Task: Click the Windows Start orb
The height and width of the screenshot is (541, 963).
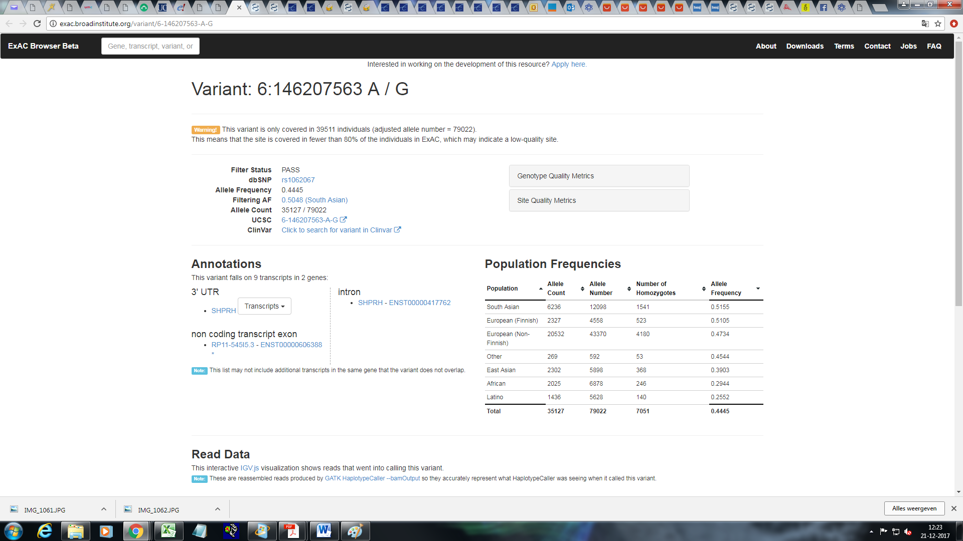Action: point(14,531)
